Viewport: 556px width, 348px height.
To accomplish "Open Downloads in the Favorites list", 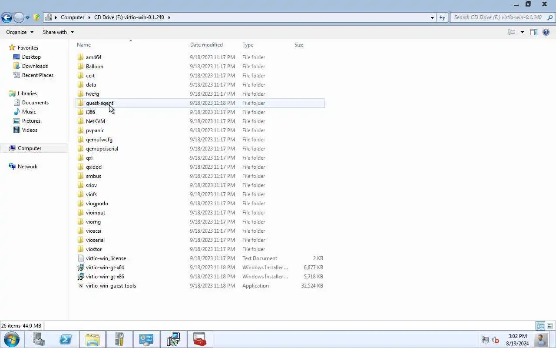I will coord(35,66).
